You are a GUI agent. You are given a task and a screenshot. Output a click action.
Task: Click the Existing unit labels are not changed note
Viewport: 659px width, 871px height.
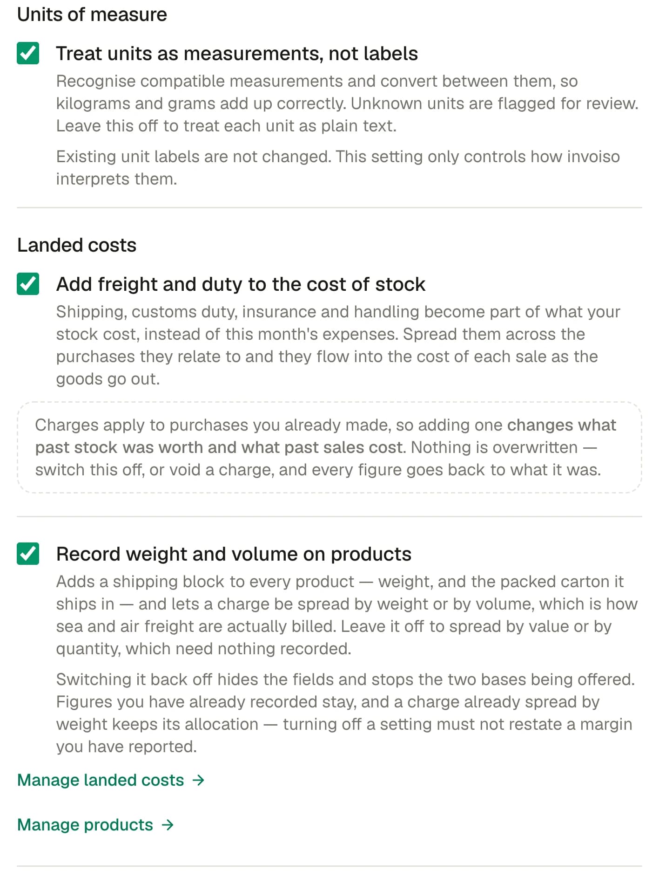[338, 168]
